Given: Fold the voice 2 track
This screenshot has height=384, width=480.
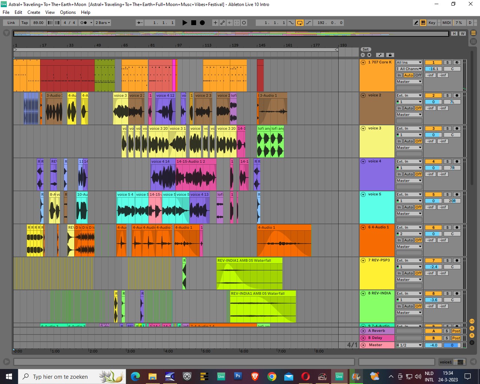Looking at the screenshot, I should (363, 96).
